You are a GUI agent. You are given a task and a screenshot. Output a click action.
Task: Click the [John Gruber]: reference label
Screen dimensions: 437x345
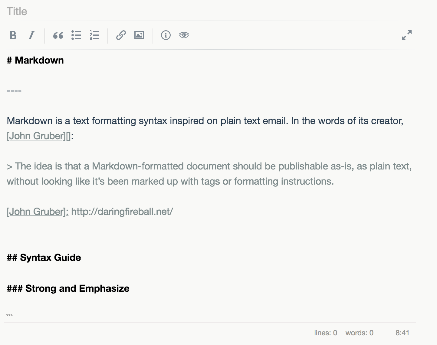[38, 212]
